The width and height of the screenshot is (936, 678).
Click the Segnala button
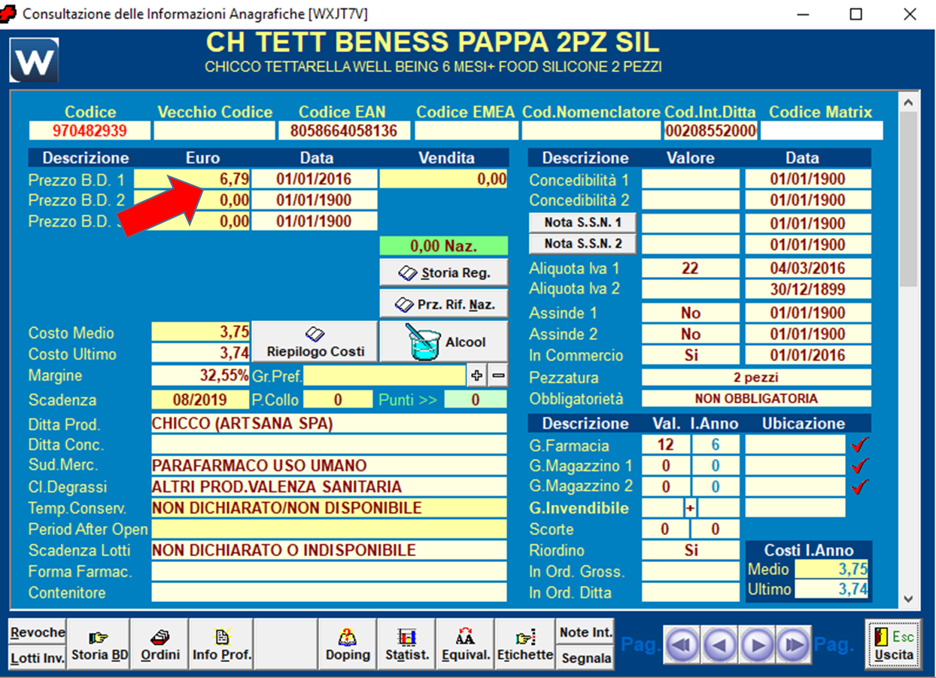pos(586,658)
